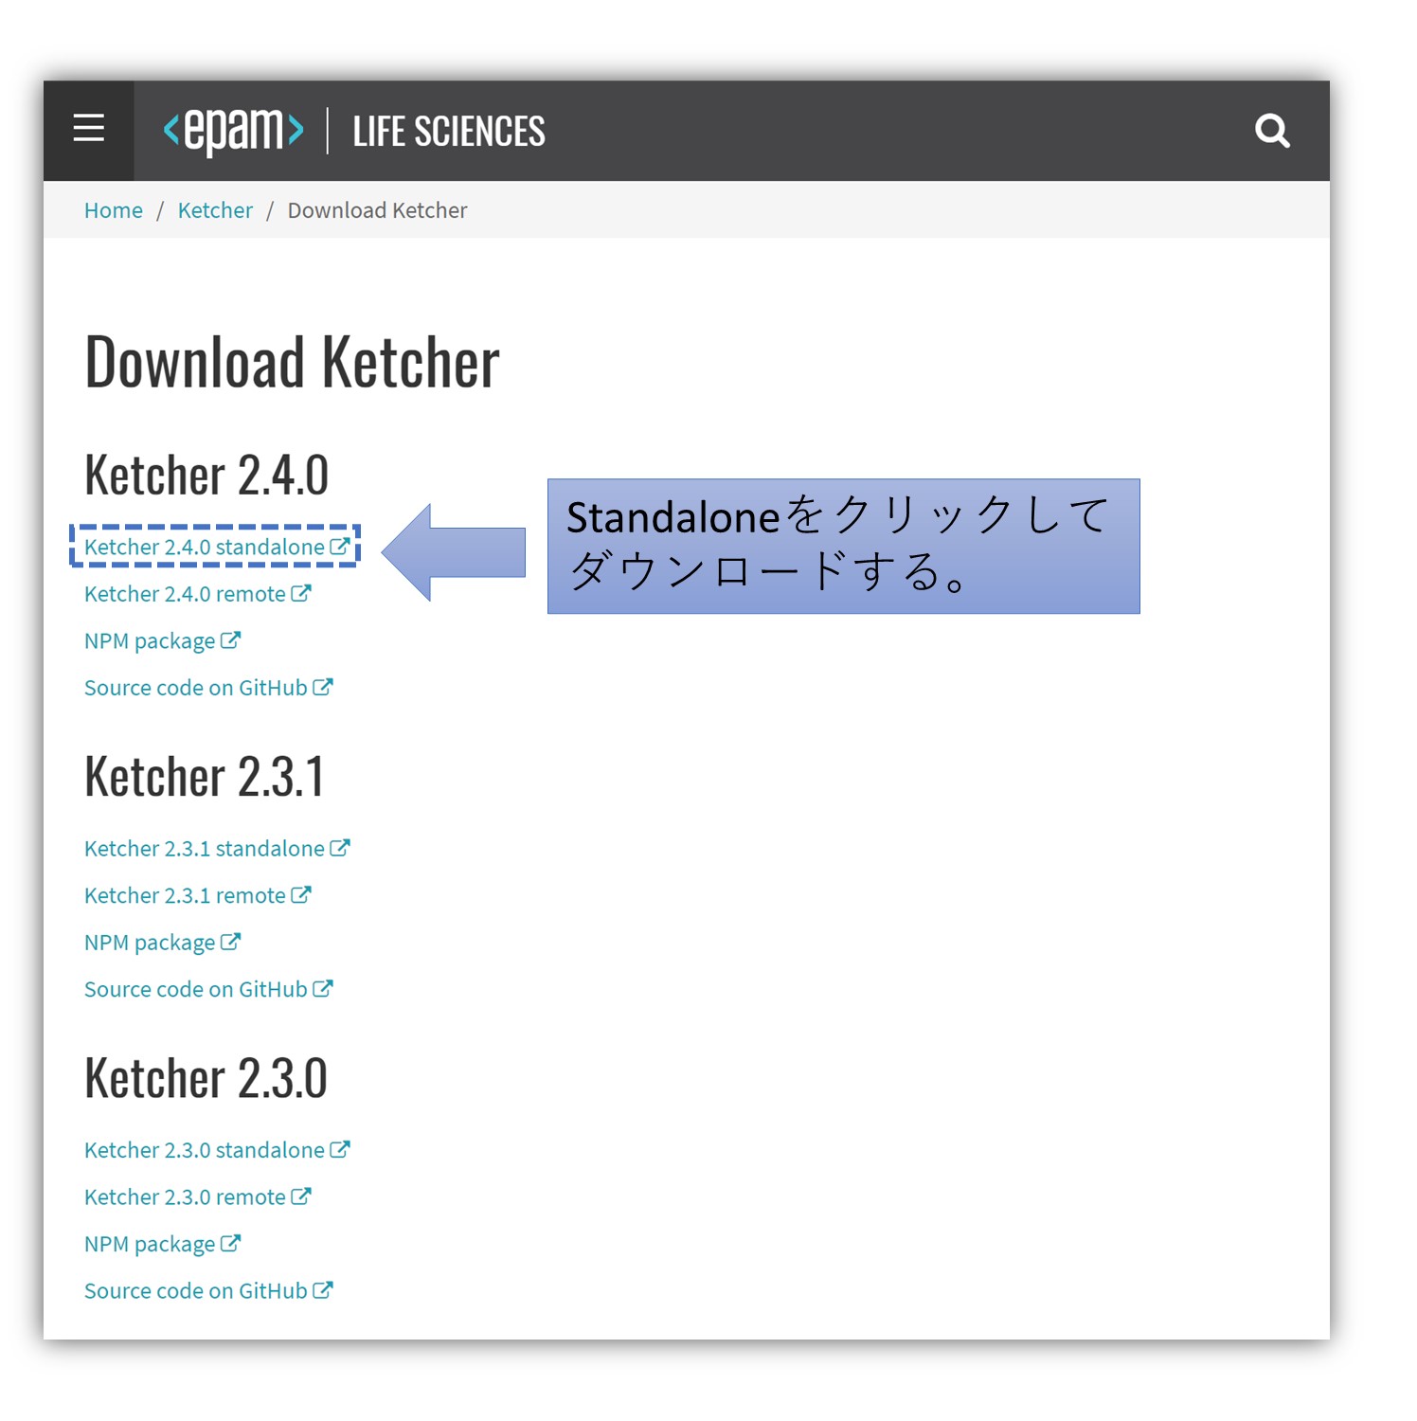1417x1421 pixels.
Task: Click the external link icon beside Ketcher 2.3.0 remote
Action: point(301,1196)
